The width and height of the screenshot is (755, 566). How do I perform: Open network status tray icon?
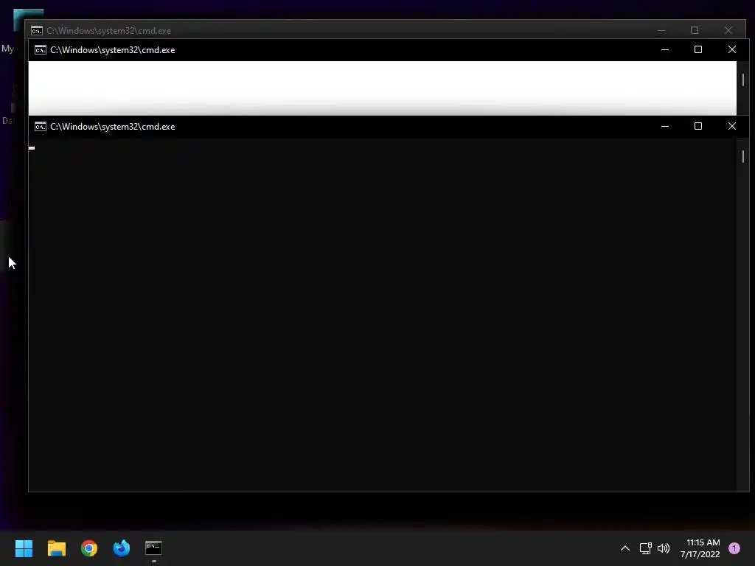tap(645, 548)
